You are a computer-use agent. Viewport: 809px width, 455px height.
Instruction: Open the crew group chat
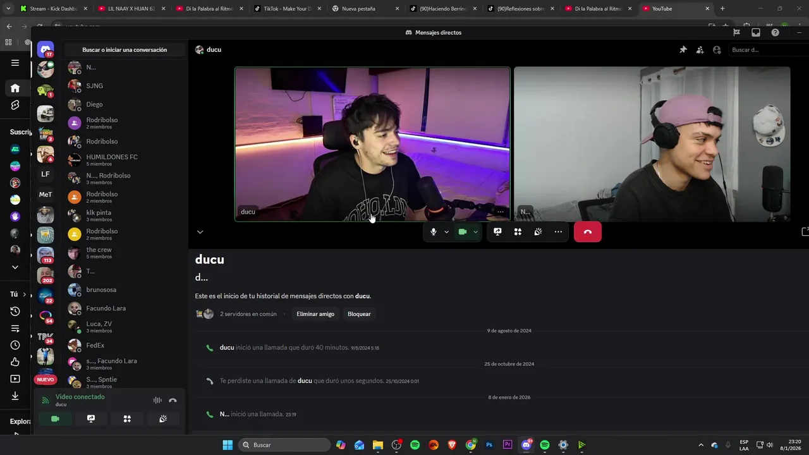click(125, 253)
